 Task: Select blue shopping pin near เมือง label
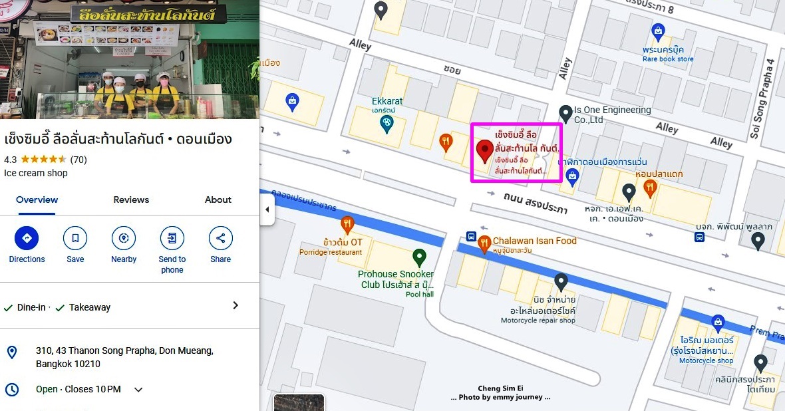[292, 102]
